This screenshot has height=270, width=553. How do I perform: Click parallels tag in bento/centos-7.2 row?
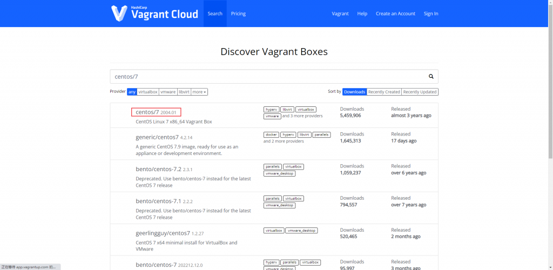273,166
